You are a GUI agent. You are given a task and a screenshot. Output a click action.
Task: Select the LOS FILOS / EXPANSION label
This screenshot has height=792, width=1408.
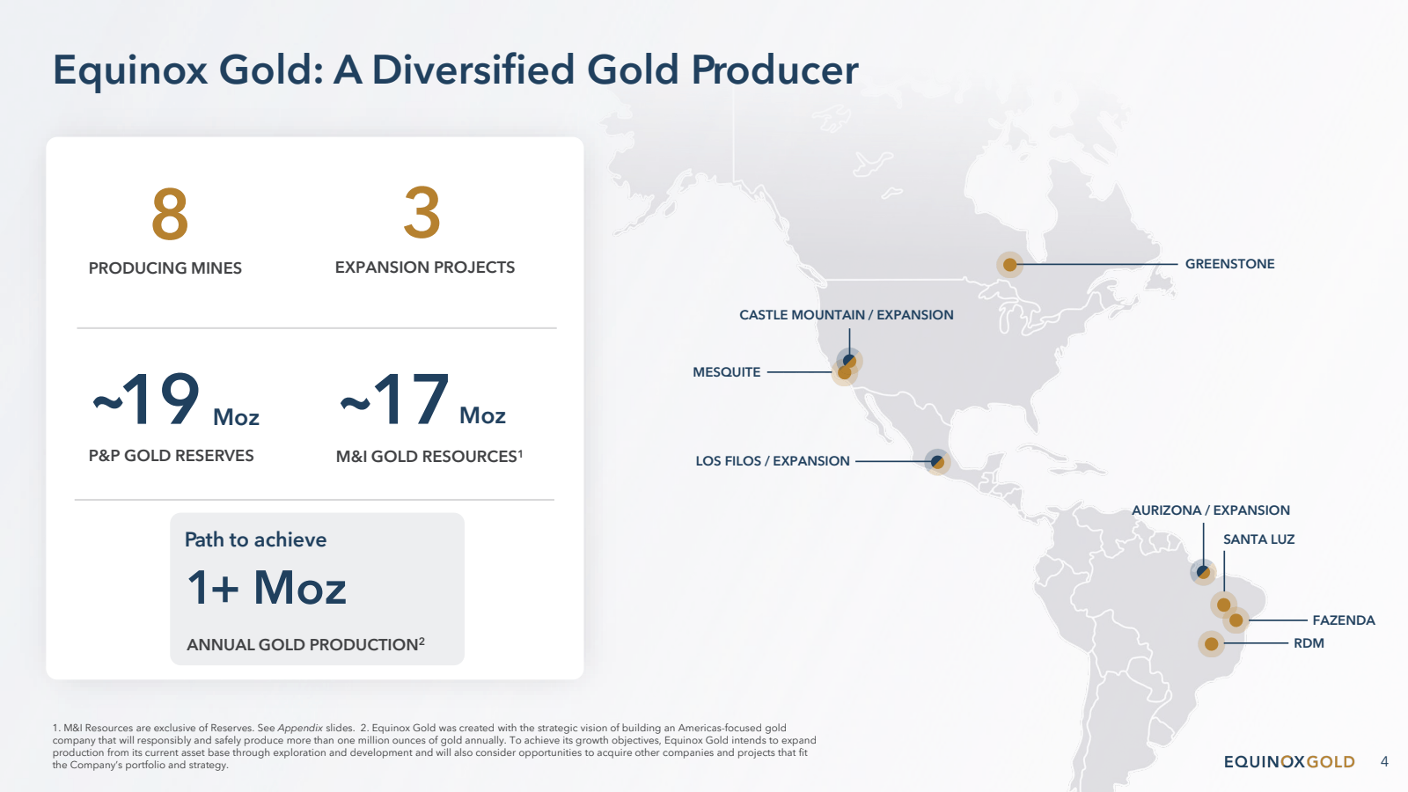click(x=773, y=461)
